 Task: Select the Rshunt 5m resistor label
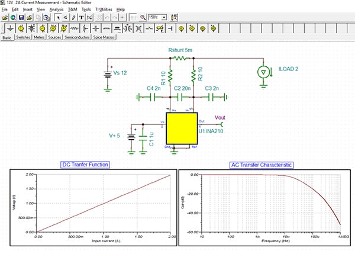(x=180, y=50)
